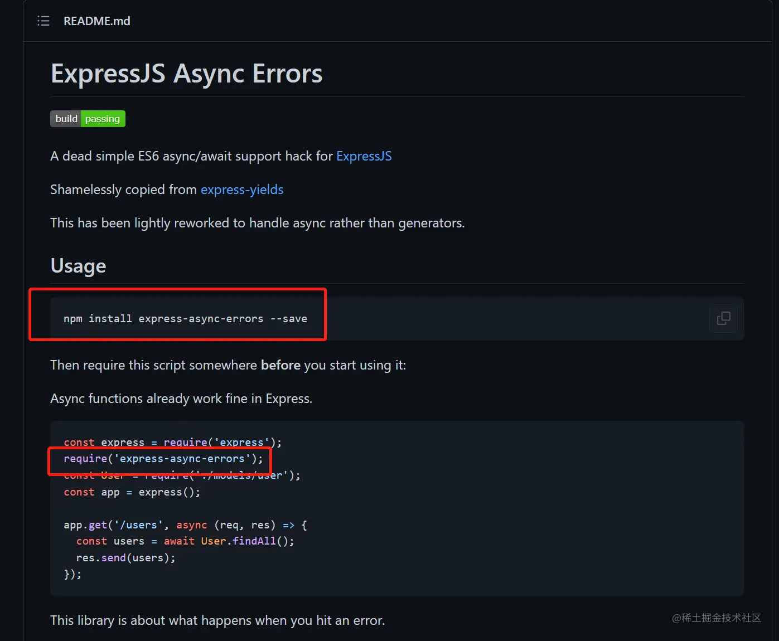
Task: Click the 'lightly reworked to handle async' sentence
Action: [258, 223]
